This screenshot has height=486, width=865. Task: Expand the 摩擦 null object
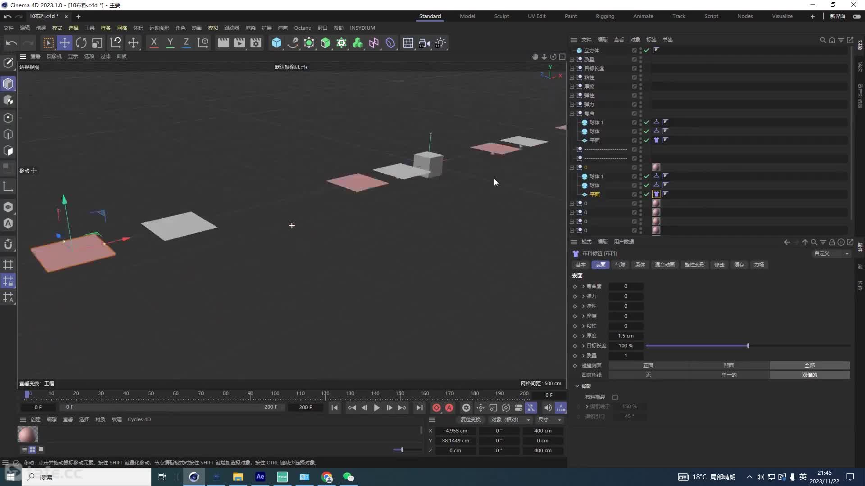tap(572, 86)
